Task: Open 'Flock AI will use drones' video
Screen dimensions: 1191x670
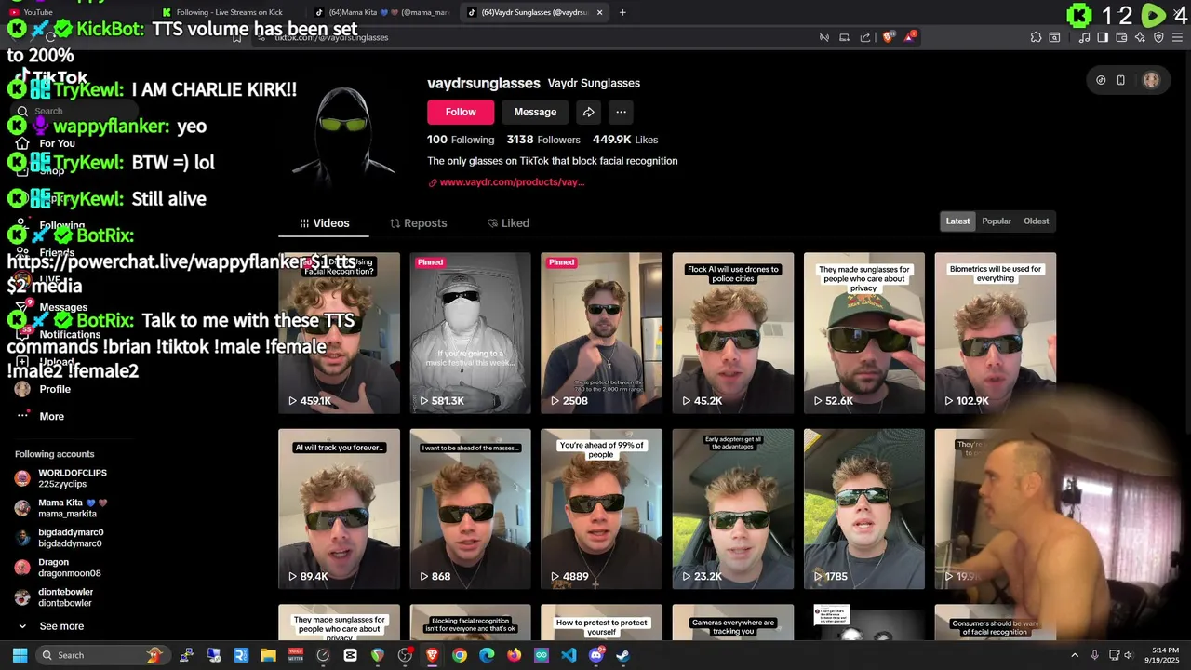Action: [x=733, y=333]
